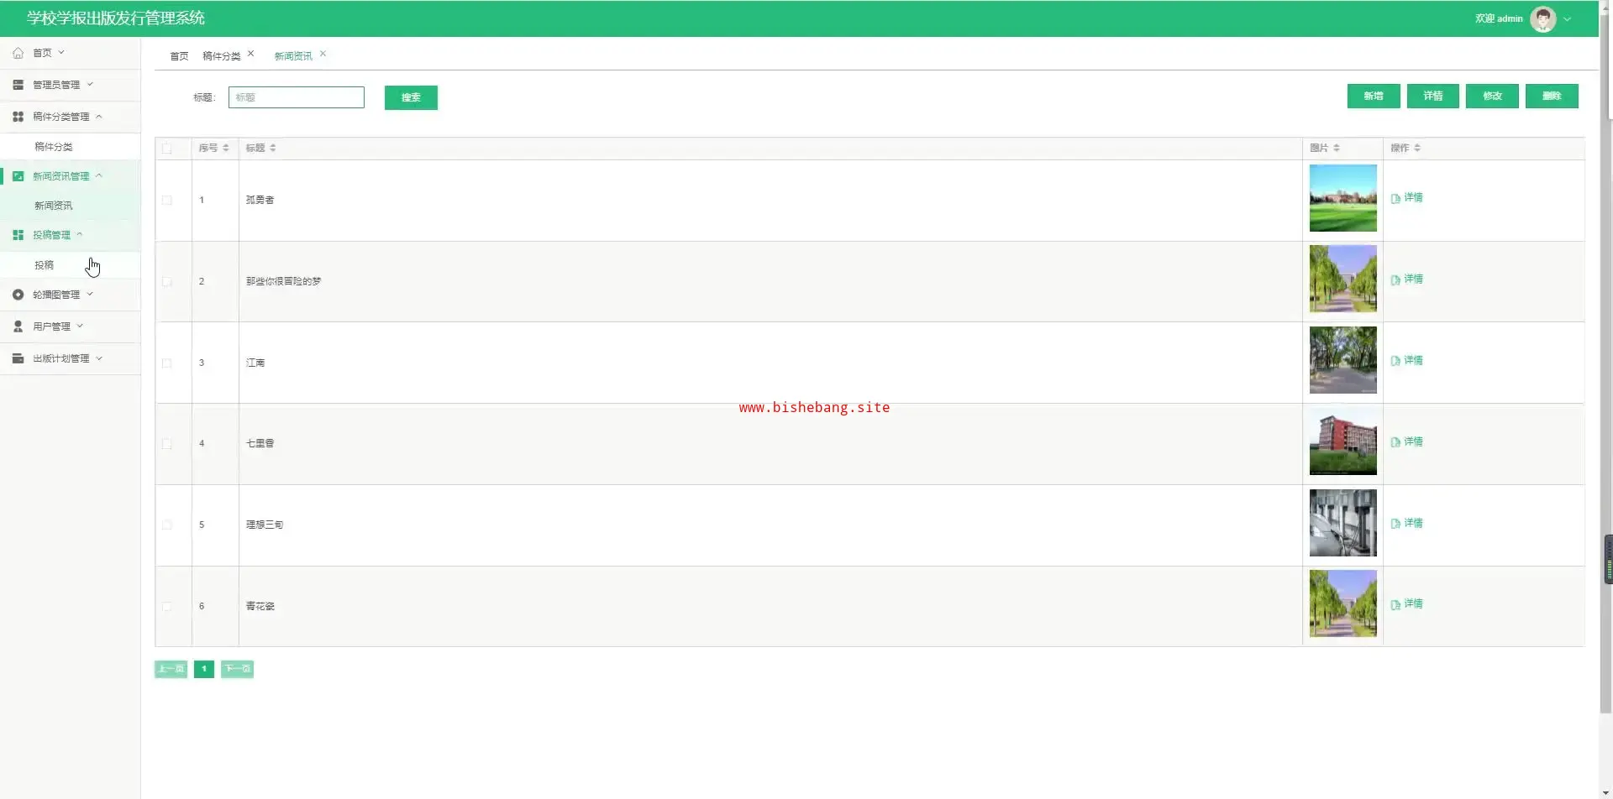This screenshot has width=1613, height=799.
Task: Select the checkbox for row 青花瓷
Action: (x=166, y=607)
